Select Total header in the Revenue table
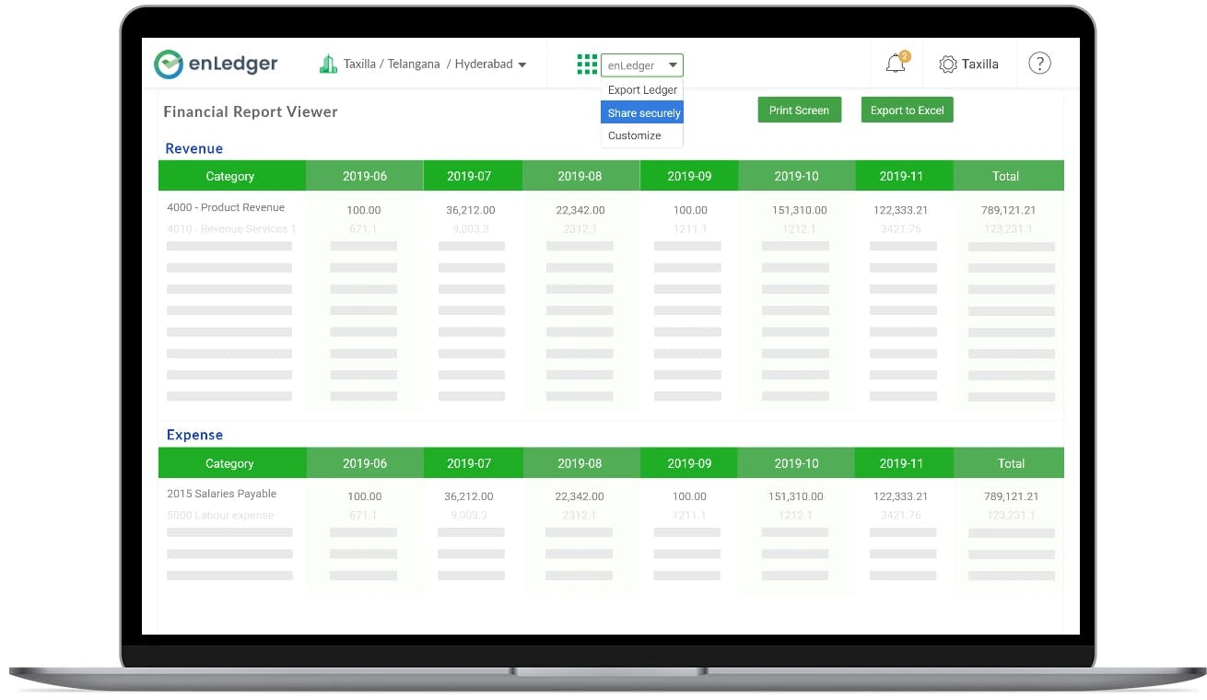1207x700 pixels. tap(1008, 176)
